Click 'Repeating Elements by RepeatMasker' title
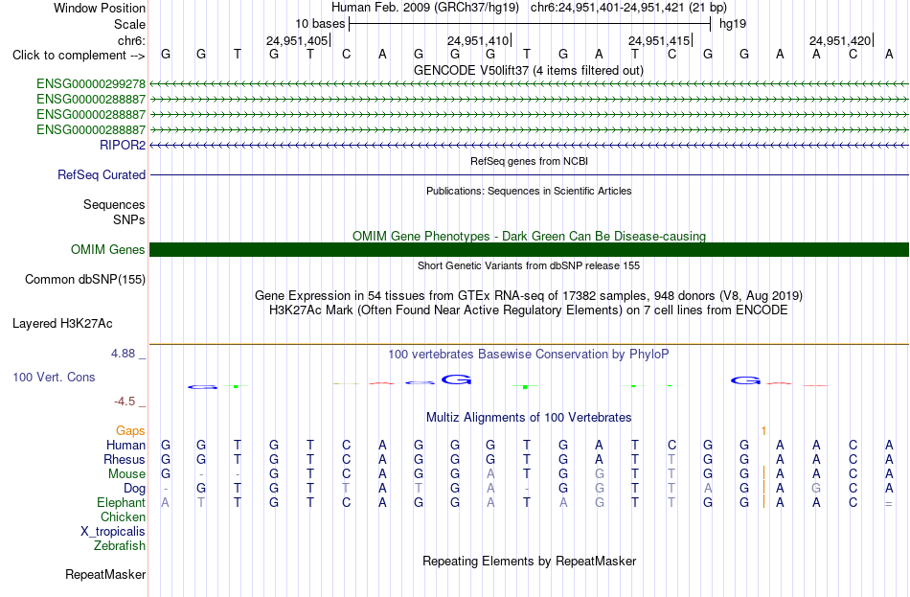This screenshot has height=597, width=910. (529, 562)
